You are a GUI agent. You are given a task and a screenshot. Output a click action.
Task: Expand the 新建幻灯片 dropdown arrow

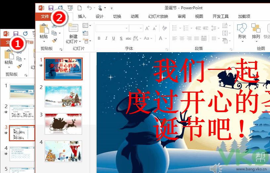tap(80, 42)
